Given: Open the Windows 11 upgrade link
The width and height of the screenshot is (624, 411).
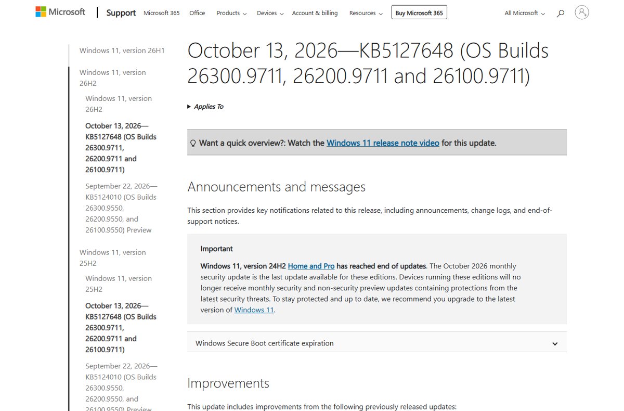Looking at the screenshot, I should pos(254,310).
